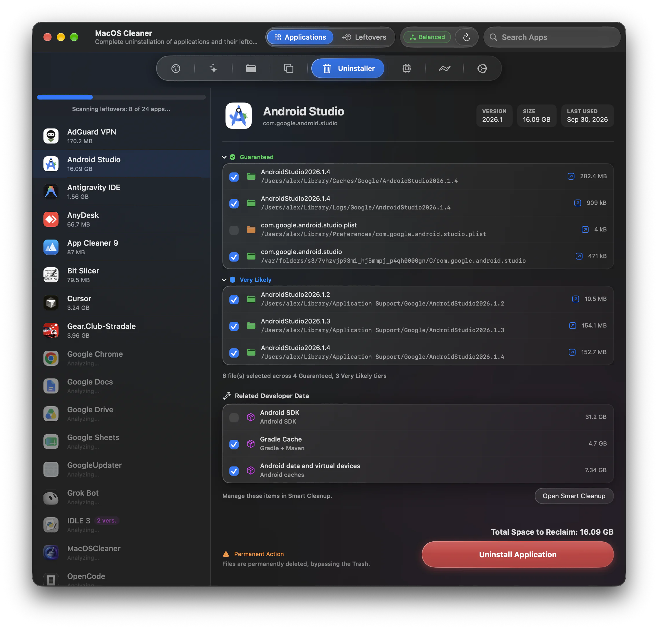
Task: Collapse the Very Likely section chevron
Action: click(224, 280)
